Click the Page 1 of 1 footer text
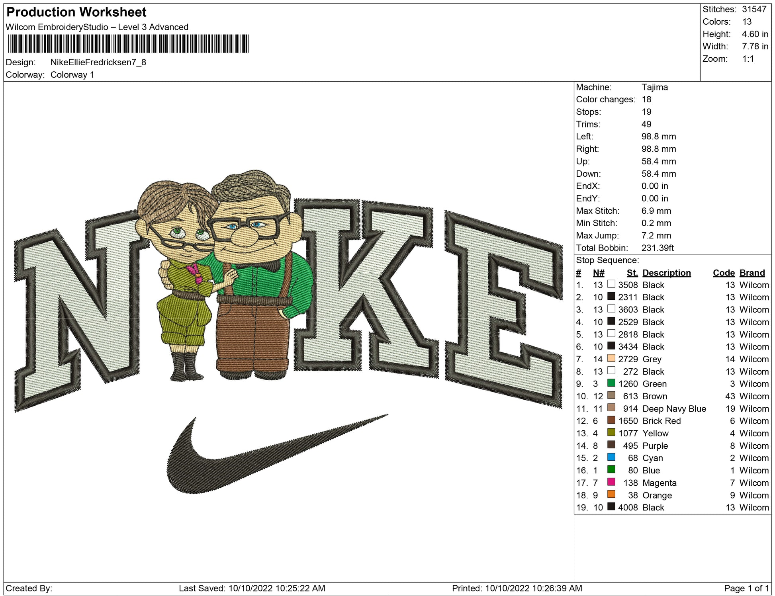This screenshot has height=596, width=775. [746, 588]
